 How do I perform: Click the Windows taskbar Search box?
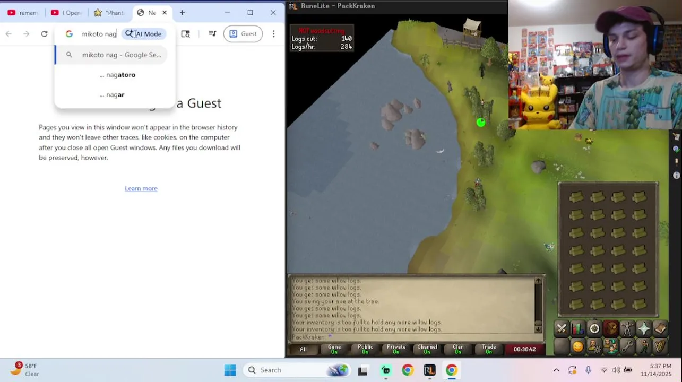[x=297, y=370]
